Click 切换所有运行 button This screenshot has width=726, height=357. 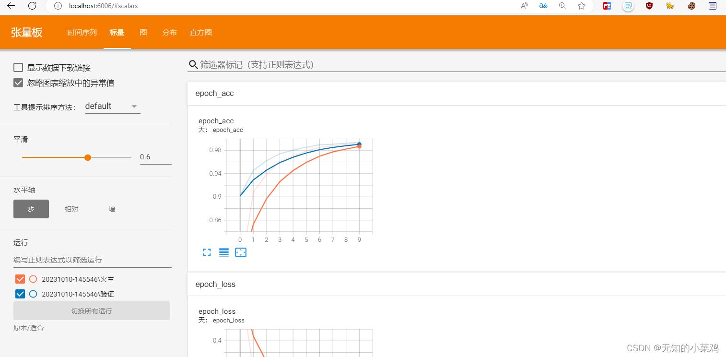click(x=92, y=310)
